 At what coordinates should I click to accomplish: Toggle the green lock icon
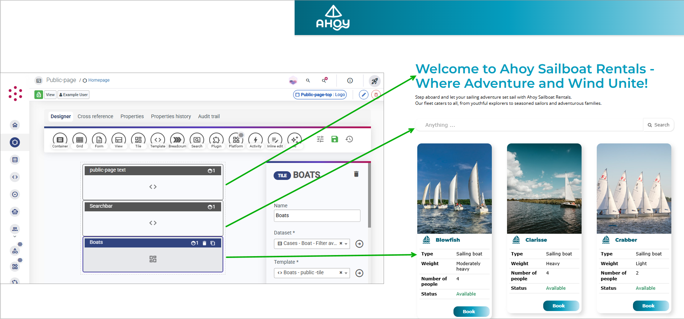coord(39,95)
